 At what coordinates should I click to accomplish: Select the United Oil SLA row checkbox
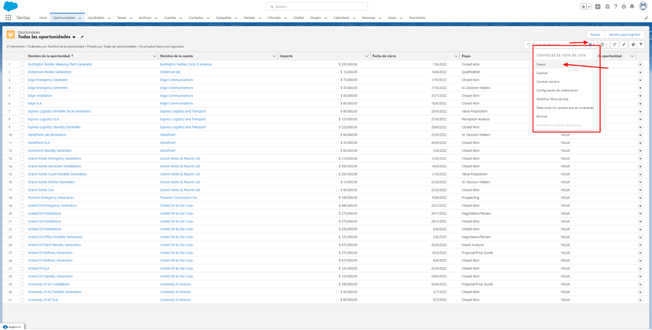tap(22, 269)
